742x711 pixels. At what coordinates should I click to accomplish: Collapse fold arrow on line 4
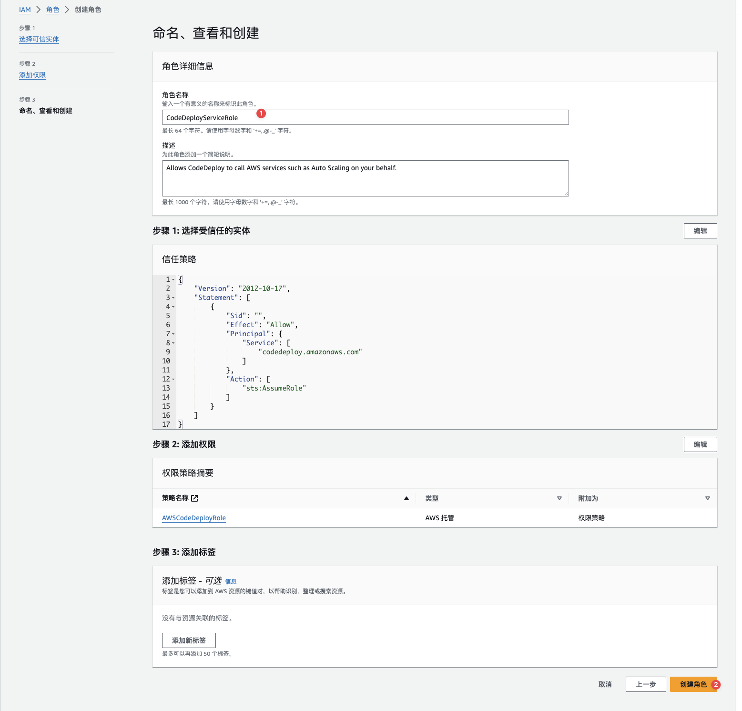[x=173, y=307]
